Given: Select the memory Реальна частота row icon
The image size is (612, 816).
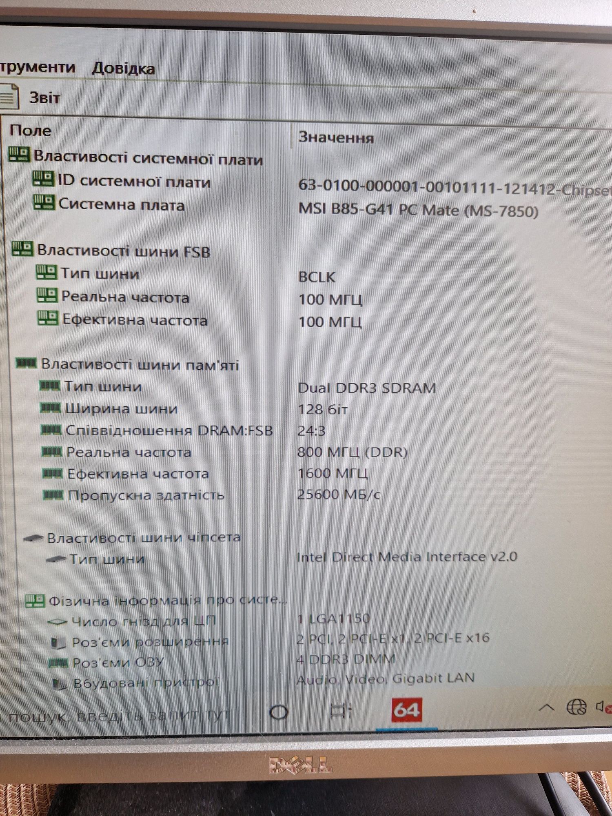Looking at the screenshot, I should 53,451.
